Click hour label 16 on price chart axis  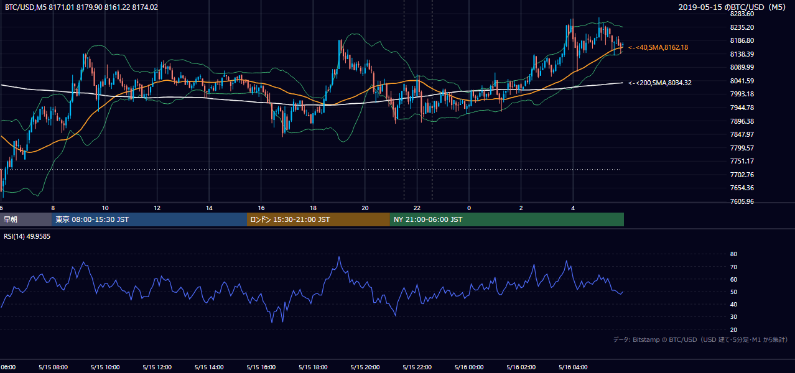(261, 208)
